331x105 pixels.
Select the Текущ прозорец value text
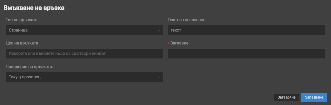[x=25, y=77]
